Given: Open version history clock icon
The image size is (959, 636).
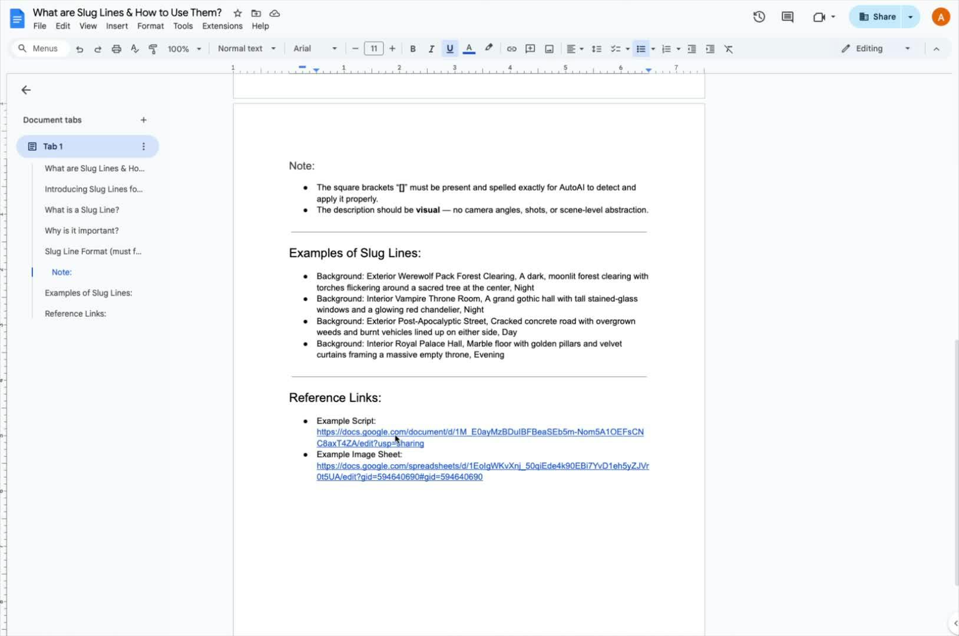Looking at the screenshot, I should coord(759,17).
